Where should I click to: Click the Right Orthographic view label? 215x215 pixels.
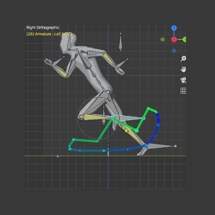pyautogui.click(x=43, y=28)
